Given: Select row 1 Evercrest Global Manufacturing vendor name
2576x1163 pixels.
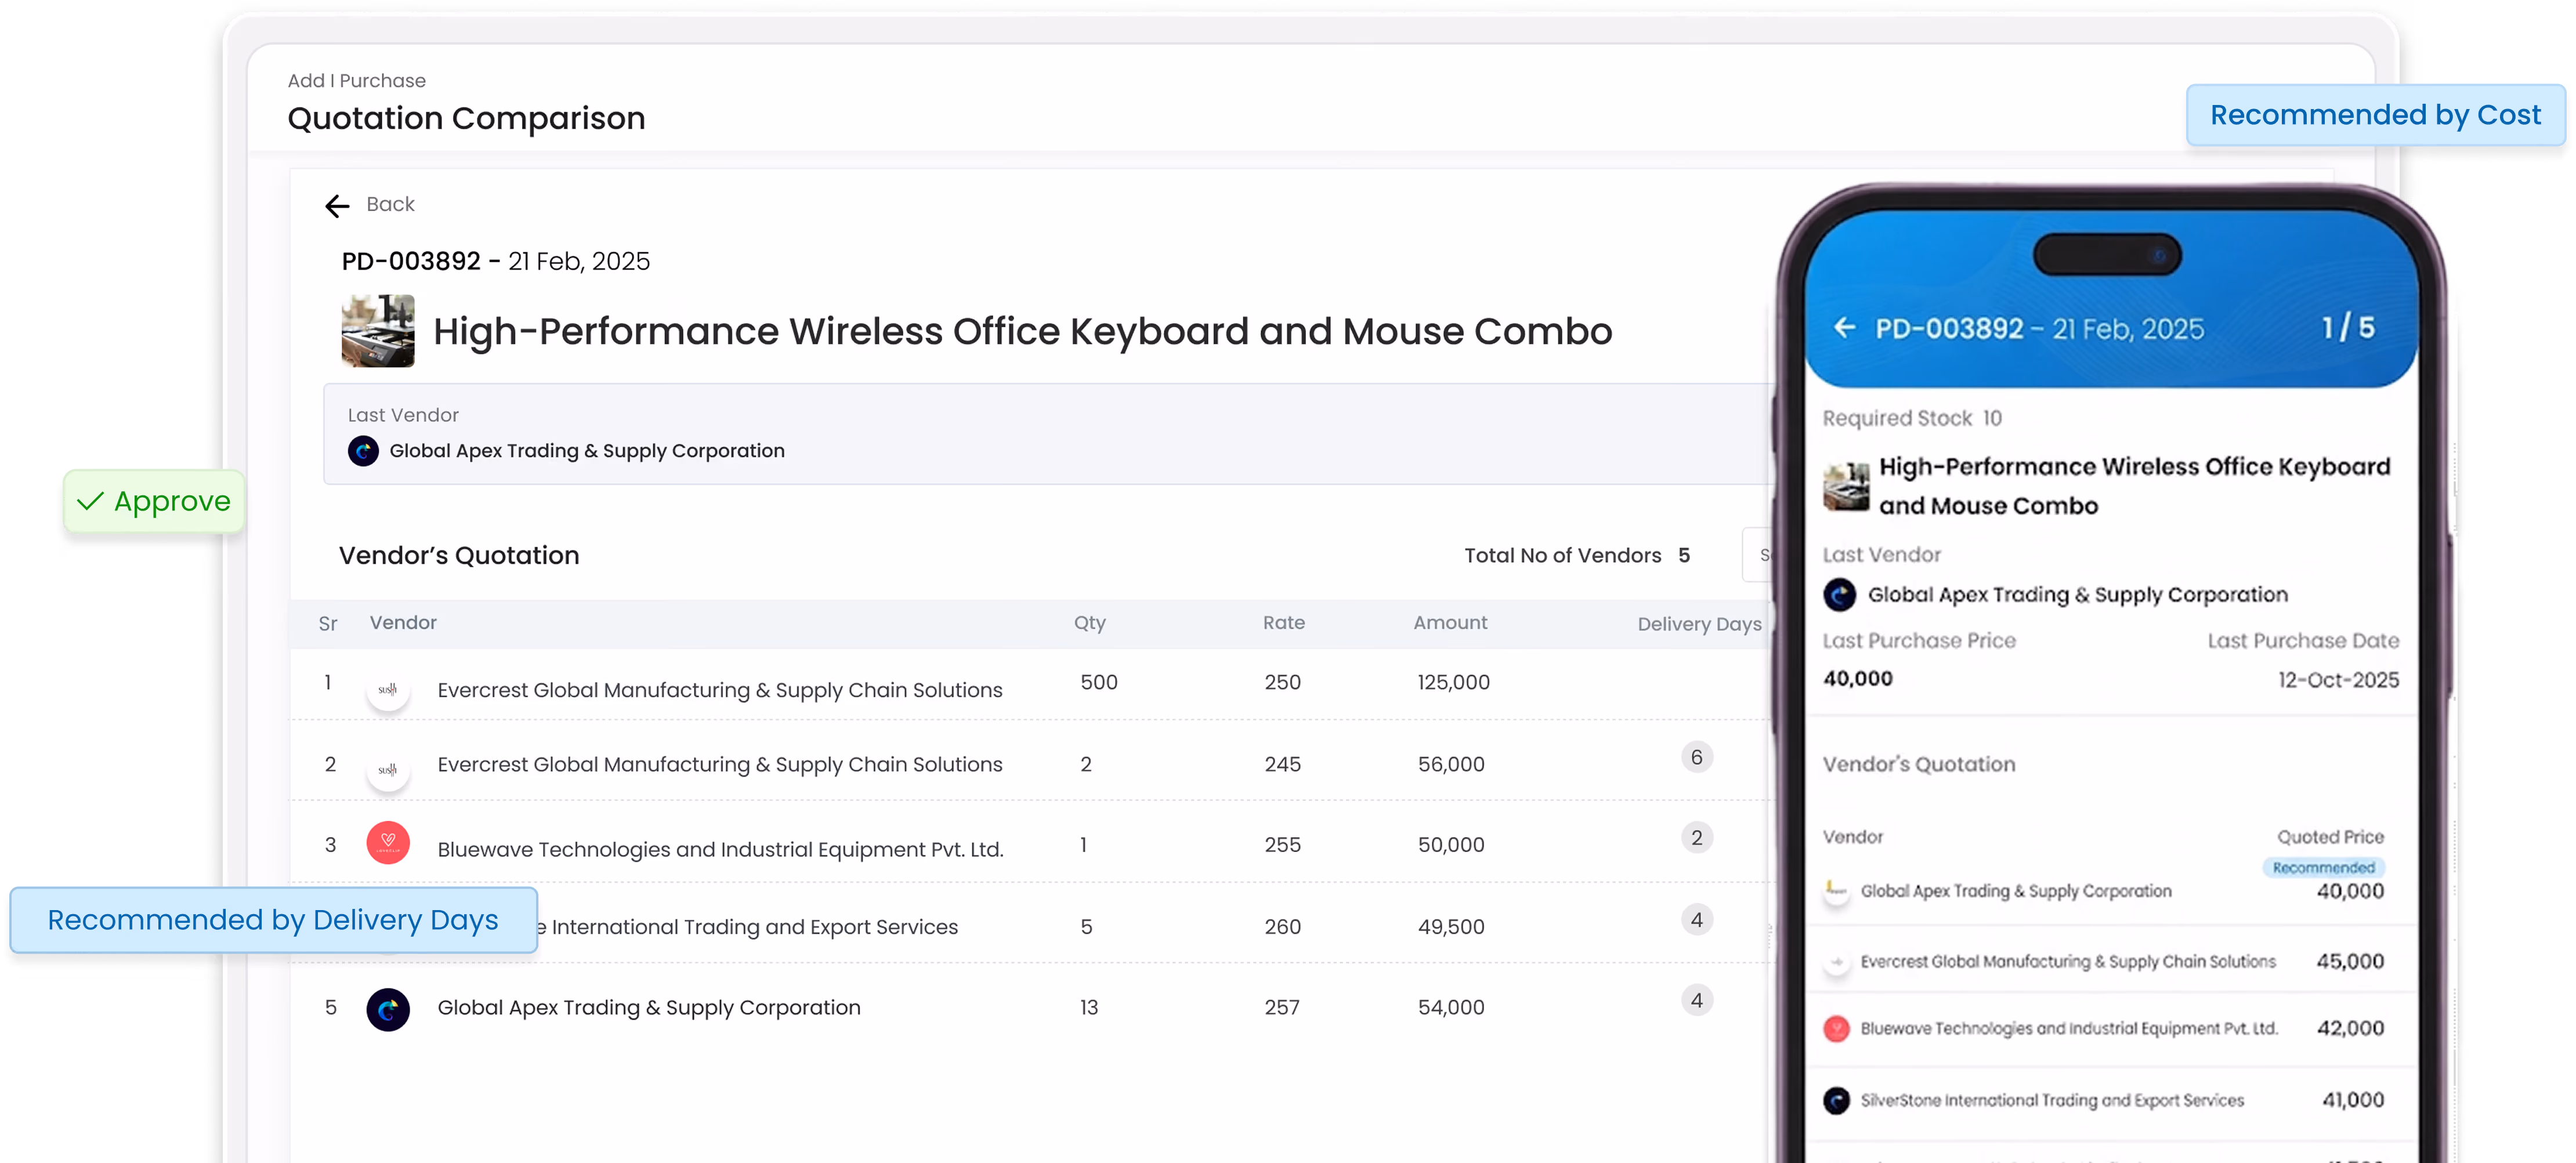Looking at the screenshot, I should tap(720, 690).
